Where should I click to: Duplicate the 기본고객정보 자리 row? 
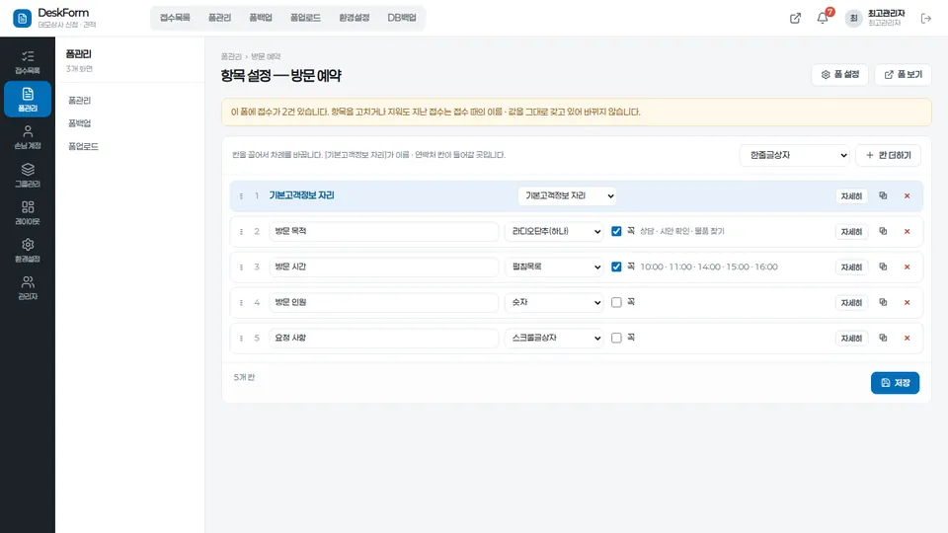(883, 195)
